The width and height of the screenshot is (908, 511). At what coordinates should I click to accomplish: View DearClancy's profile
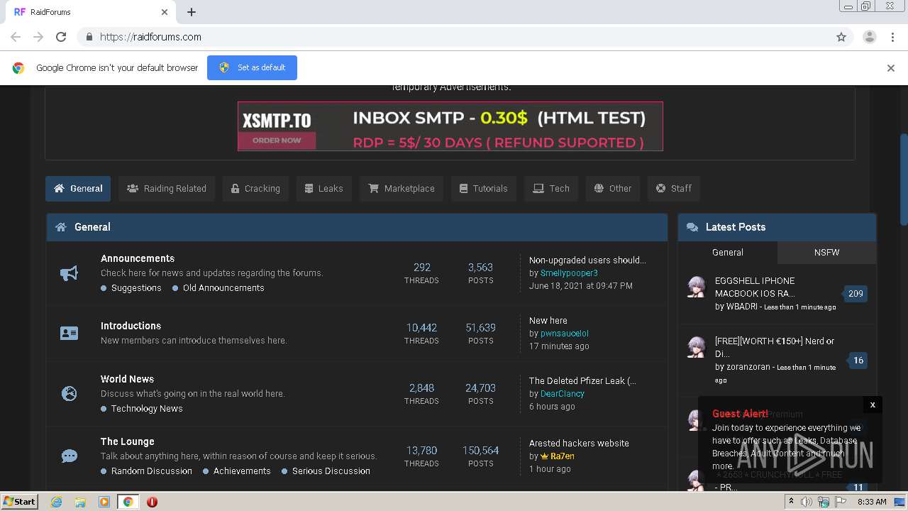coord(563,394)
